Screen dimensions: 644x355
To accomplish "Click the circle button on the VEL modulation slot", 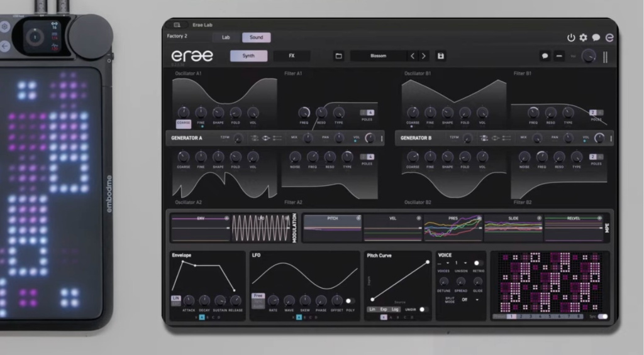I will click(x=418, y=218).
